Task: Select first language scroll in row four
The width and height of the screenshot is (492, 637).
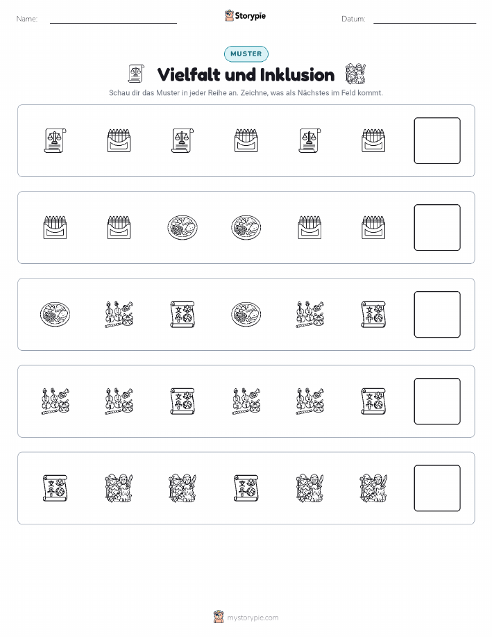Action: (x=183, y=401)
